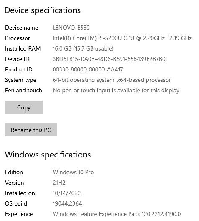
Task: Click the Product ID value 00330-80000-00000-AA417
Action: pyautogui.click(x=88, y=69)
